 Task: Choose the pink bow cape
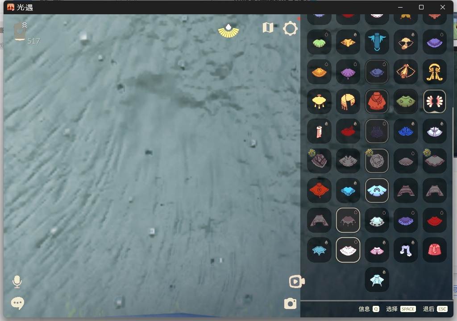(x=377, y=250)
